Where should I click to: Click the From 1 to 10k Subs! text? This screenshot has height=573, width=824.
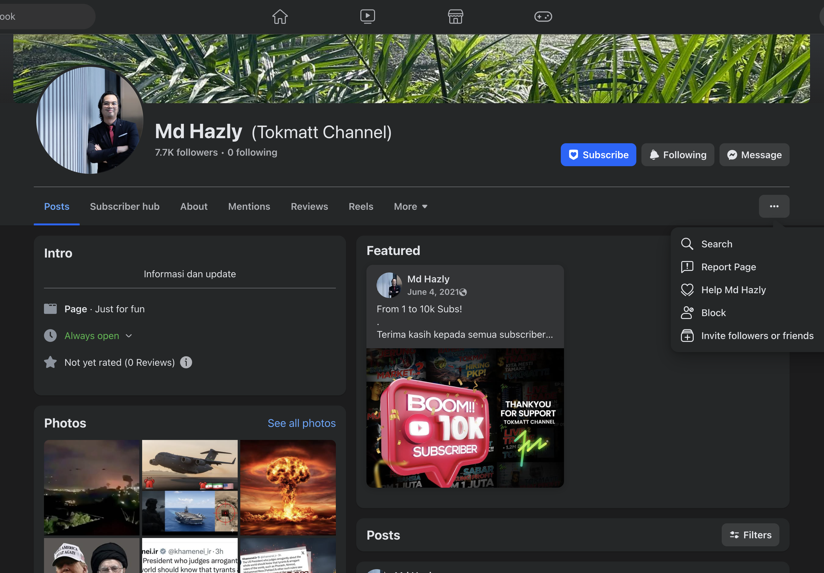click(x=419, y=309)
